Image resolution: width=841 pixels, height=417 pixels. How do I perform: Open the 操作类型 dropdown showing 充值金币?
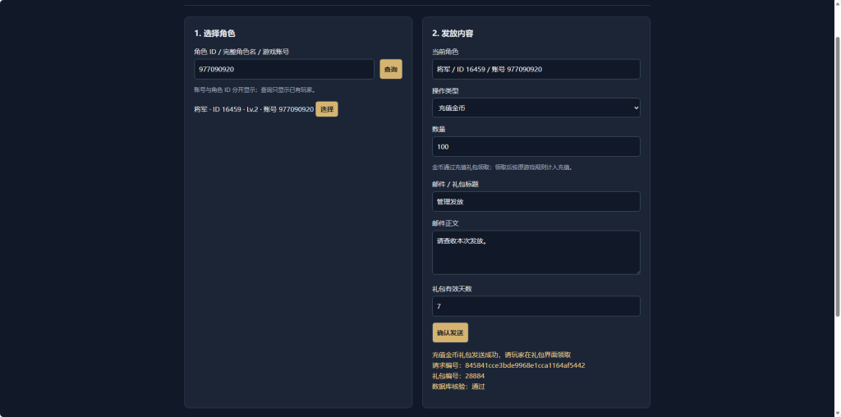[x=535, y=108]
